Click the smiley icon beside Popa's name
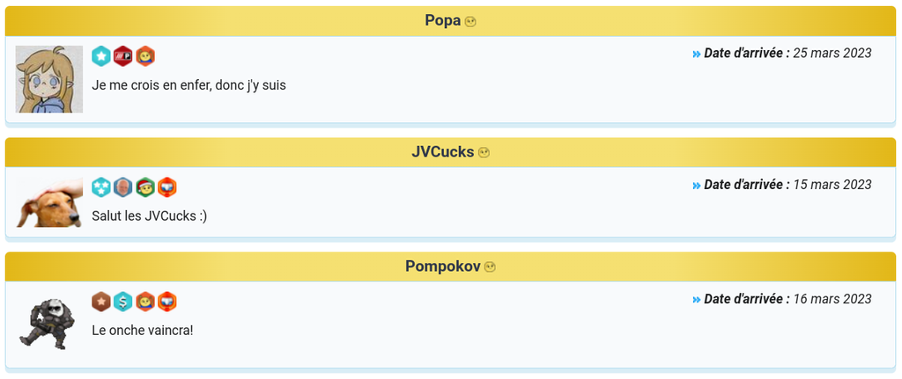Viewport: 902px width, 379px height. pos(470,22)
